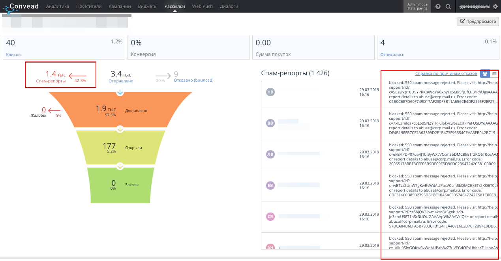
Task: Open the Аналитика menu
Action: click(58, 6)
